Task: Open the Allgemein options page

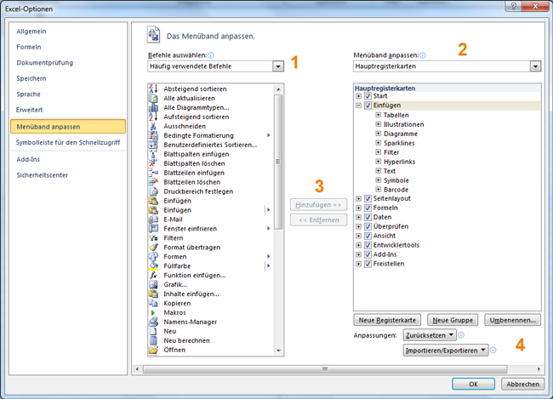Action: 31,31
